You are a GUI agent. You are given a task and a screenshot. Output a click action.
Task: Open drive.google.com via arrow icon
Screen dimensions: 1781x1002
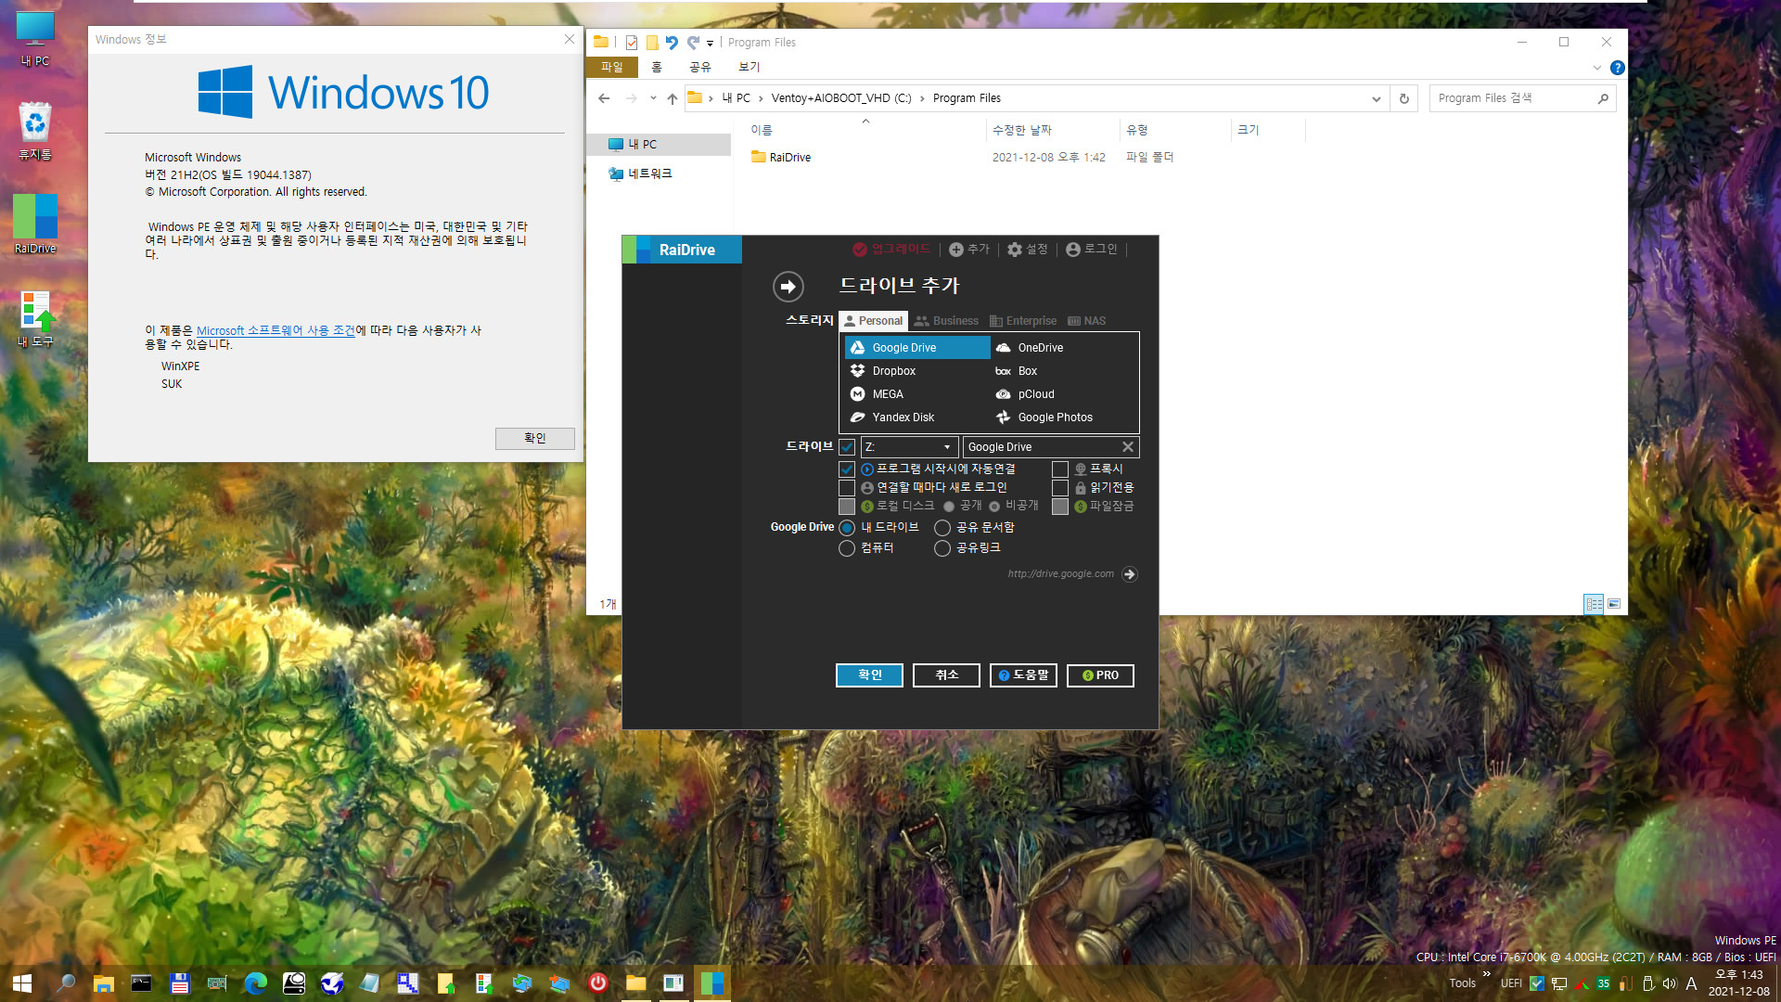tap(1129, 573)
